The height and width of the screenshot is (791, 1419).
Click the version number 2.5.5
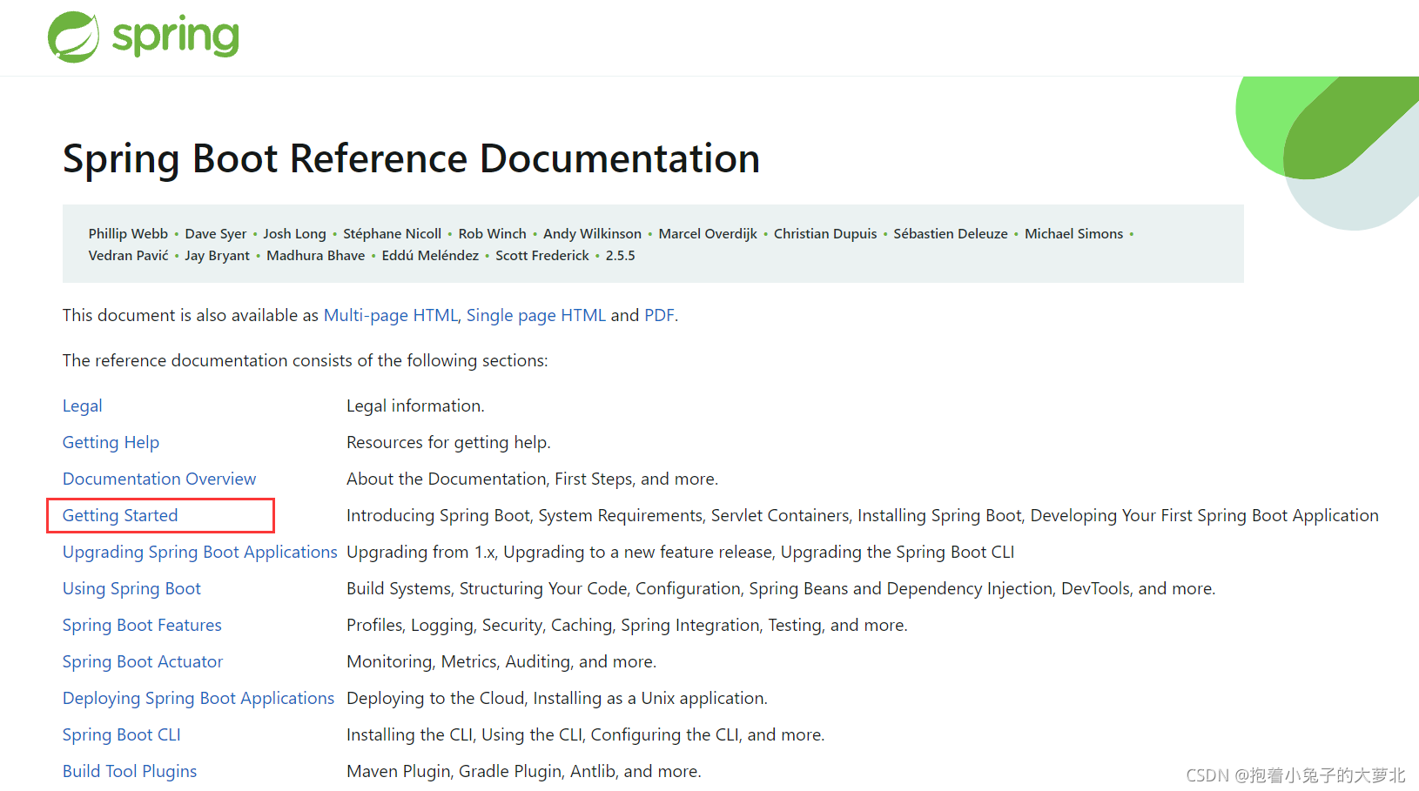[620, 256]
